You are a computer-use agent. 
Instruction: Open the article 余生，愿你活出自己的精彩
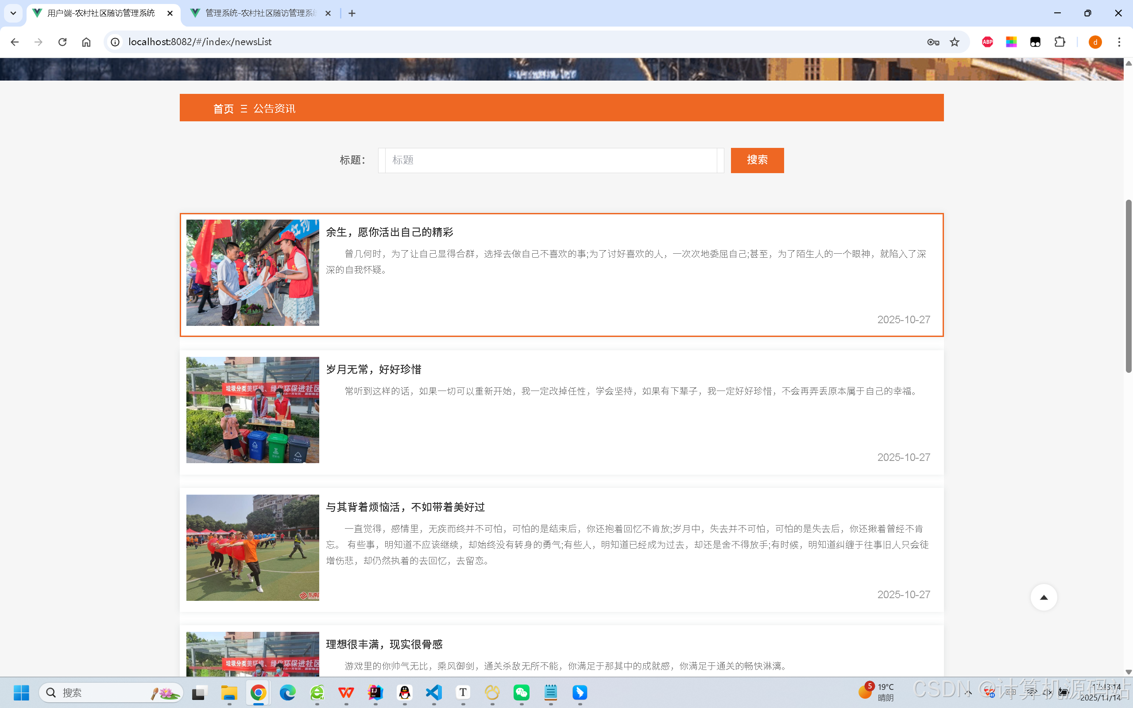[390, 232]
